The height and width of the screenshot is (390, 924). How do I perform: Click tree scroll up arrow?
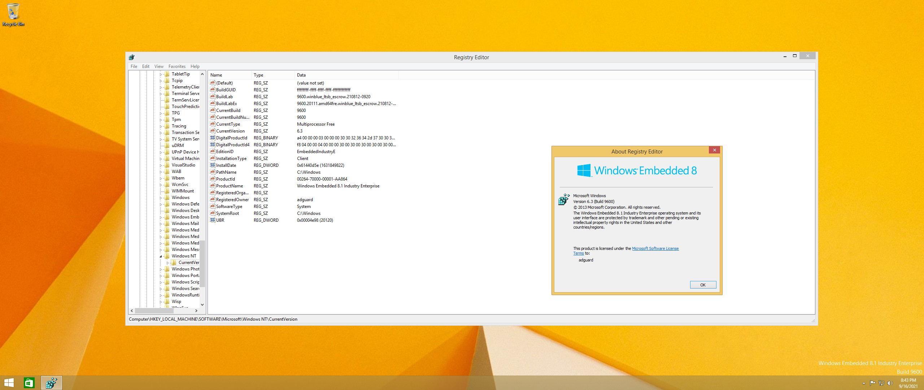point(202,74)
